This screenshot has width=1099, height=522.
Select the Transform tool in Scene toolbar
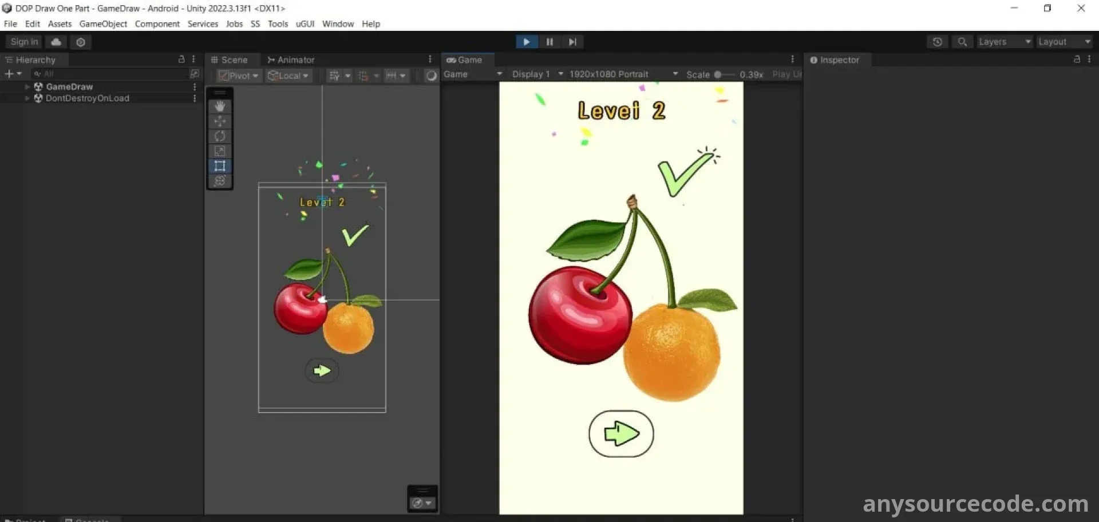click(x=220, y=181)
